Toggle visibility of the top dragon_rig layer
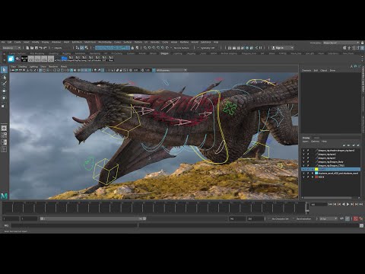The height and width of the screenshot is (274, 365). [x=303, y=150]
